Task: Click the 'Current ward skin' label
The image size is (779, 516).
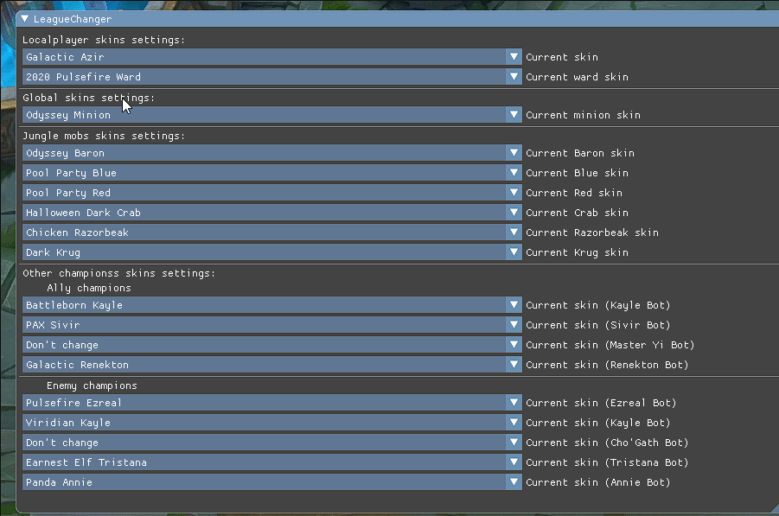Action: [577, 77]
